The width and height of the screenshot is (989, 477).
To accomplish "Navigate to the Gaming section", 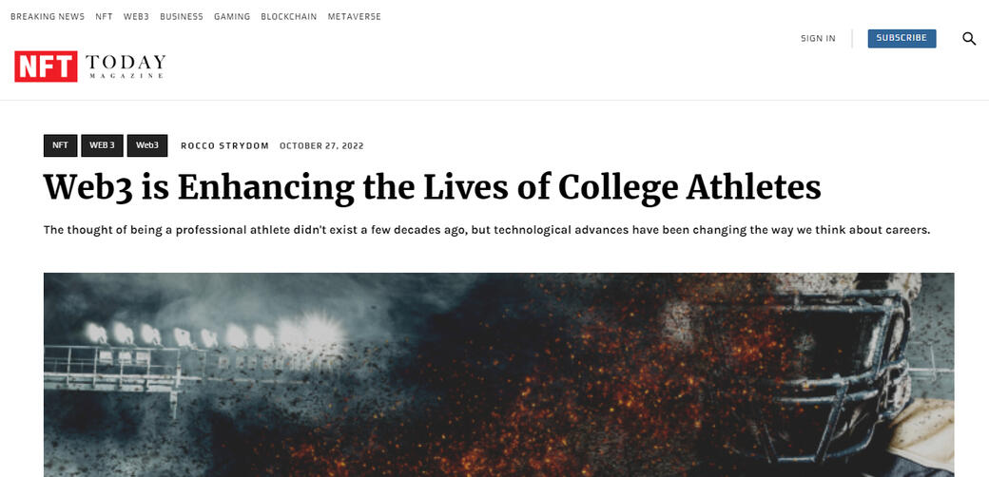I will (x=232, y=17).
